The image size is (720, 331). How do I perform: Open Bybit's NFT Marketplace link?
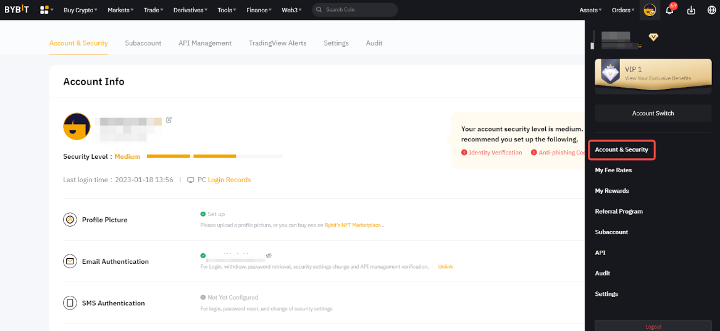click(x=353, y=225)
